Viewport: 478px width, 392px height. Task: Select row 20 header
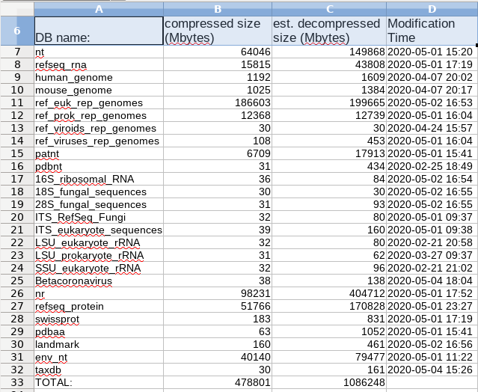pyautogui.click(x=16, y=217)
